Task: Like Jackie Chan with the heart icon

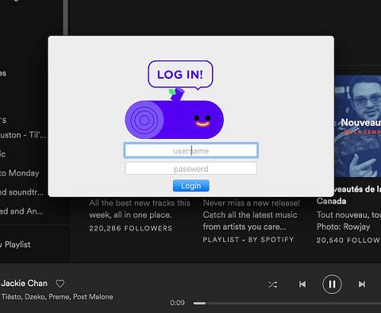Action: point(60,284)
